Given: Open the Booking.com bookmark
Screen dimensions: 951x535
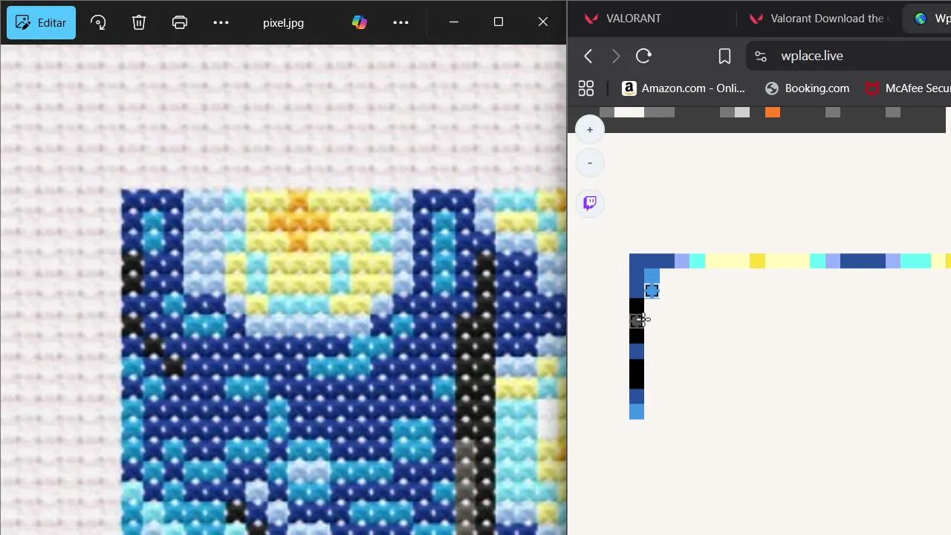Looking at the screenshot, I should 807,88.
